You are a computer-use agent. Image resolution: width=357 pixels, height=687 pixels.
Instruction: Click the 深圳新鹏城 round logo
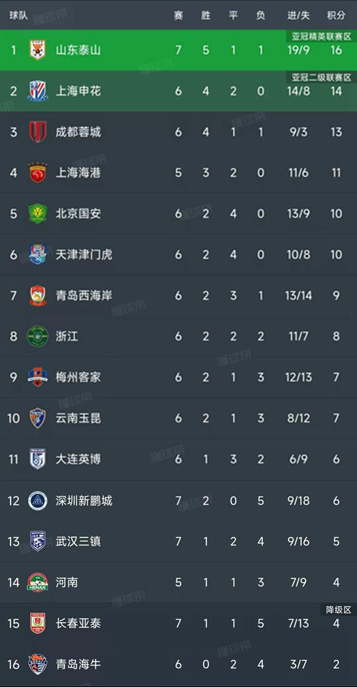click(x=38, y=500)
